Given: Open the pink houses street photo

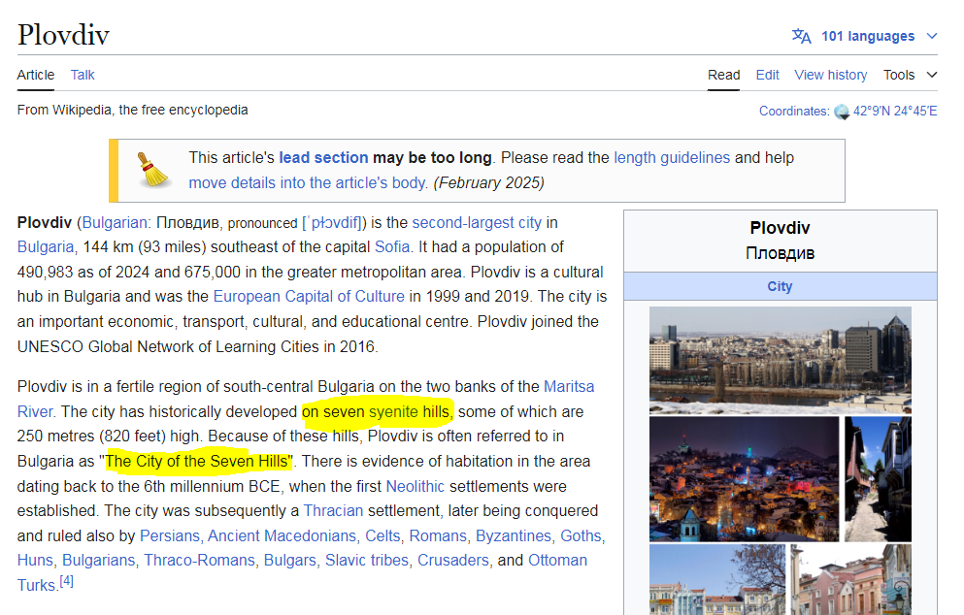Looking at the screenshot, I should pos(850,579).
